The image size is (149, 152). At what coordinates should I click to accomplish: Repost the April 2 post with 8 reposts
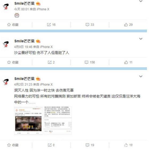coord(51,145)
